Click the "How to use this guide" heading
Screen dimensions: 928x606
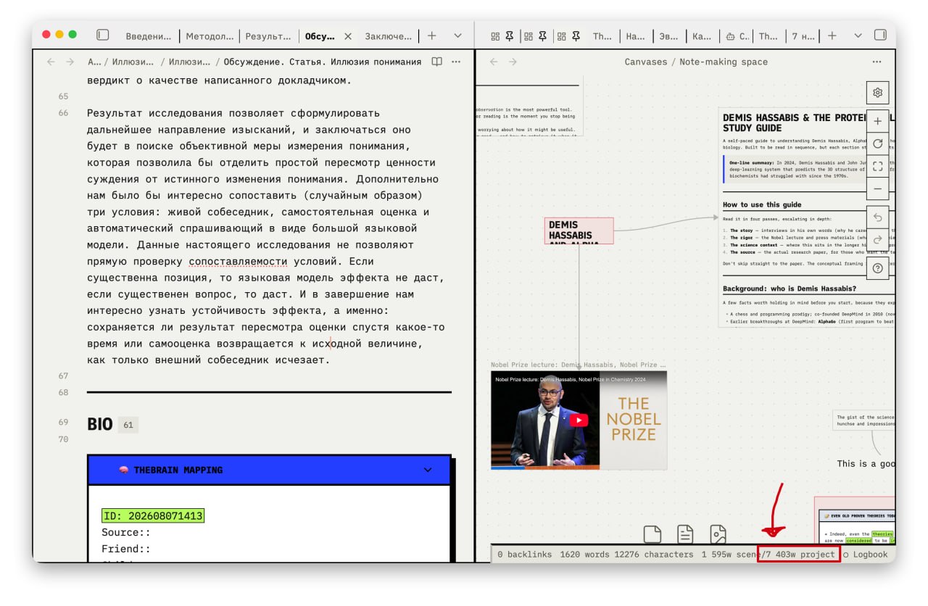(762, 204)
